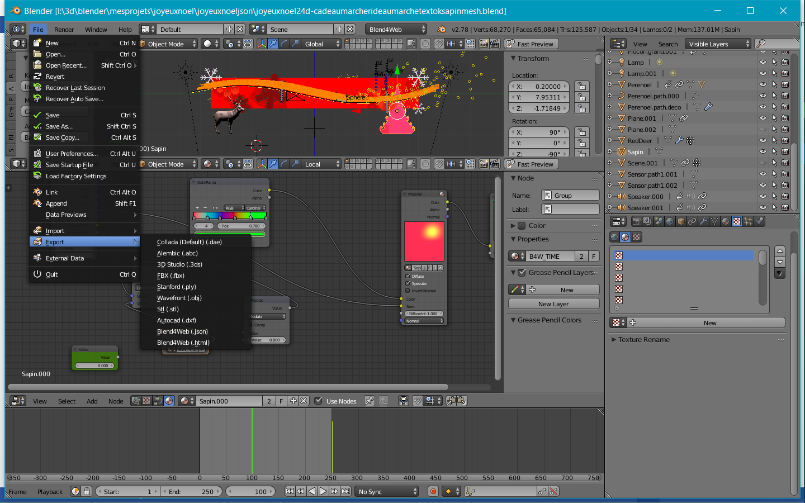Click the ColorRamp gradient bar
Image resolution: width=805 pixels, height=503 pixels.
tap(230, 216)
